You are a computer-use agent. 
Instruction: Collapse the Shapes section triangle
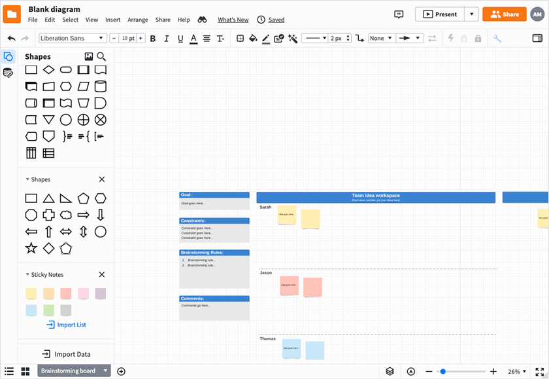(x=27, y=179)
